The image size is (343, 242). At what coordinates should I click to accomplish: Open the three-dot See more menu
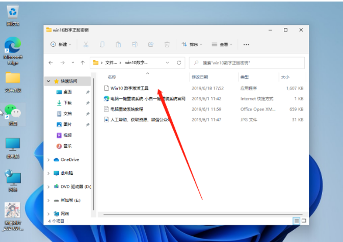pos(246,45)
